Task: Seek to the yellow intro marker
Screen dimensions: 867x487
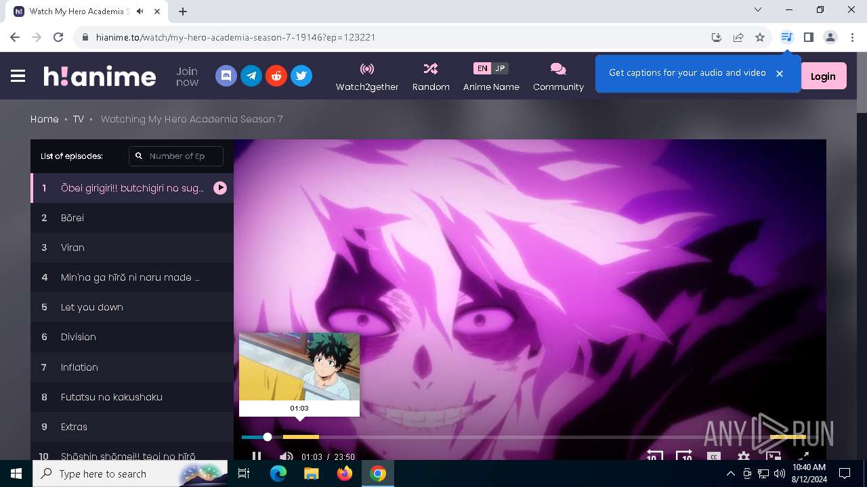Action: [301, 437]
